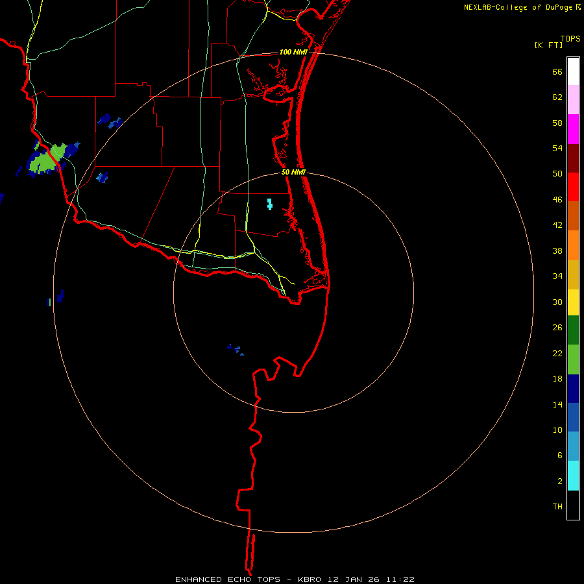
Task: Click the white swatch in the tops legend
Action: coord(573,71)
